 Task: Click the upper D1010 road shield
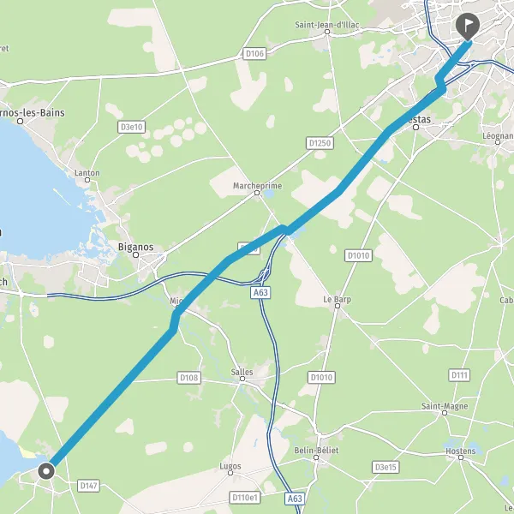[358, 255]
